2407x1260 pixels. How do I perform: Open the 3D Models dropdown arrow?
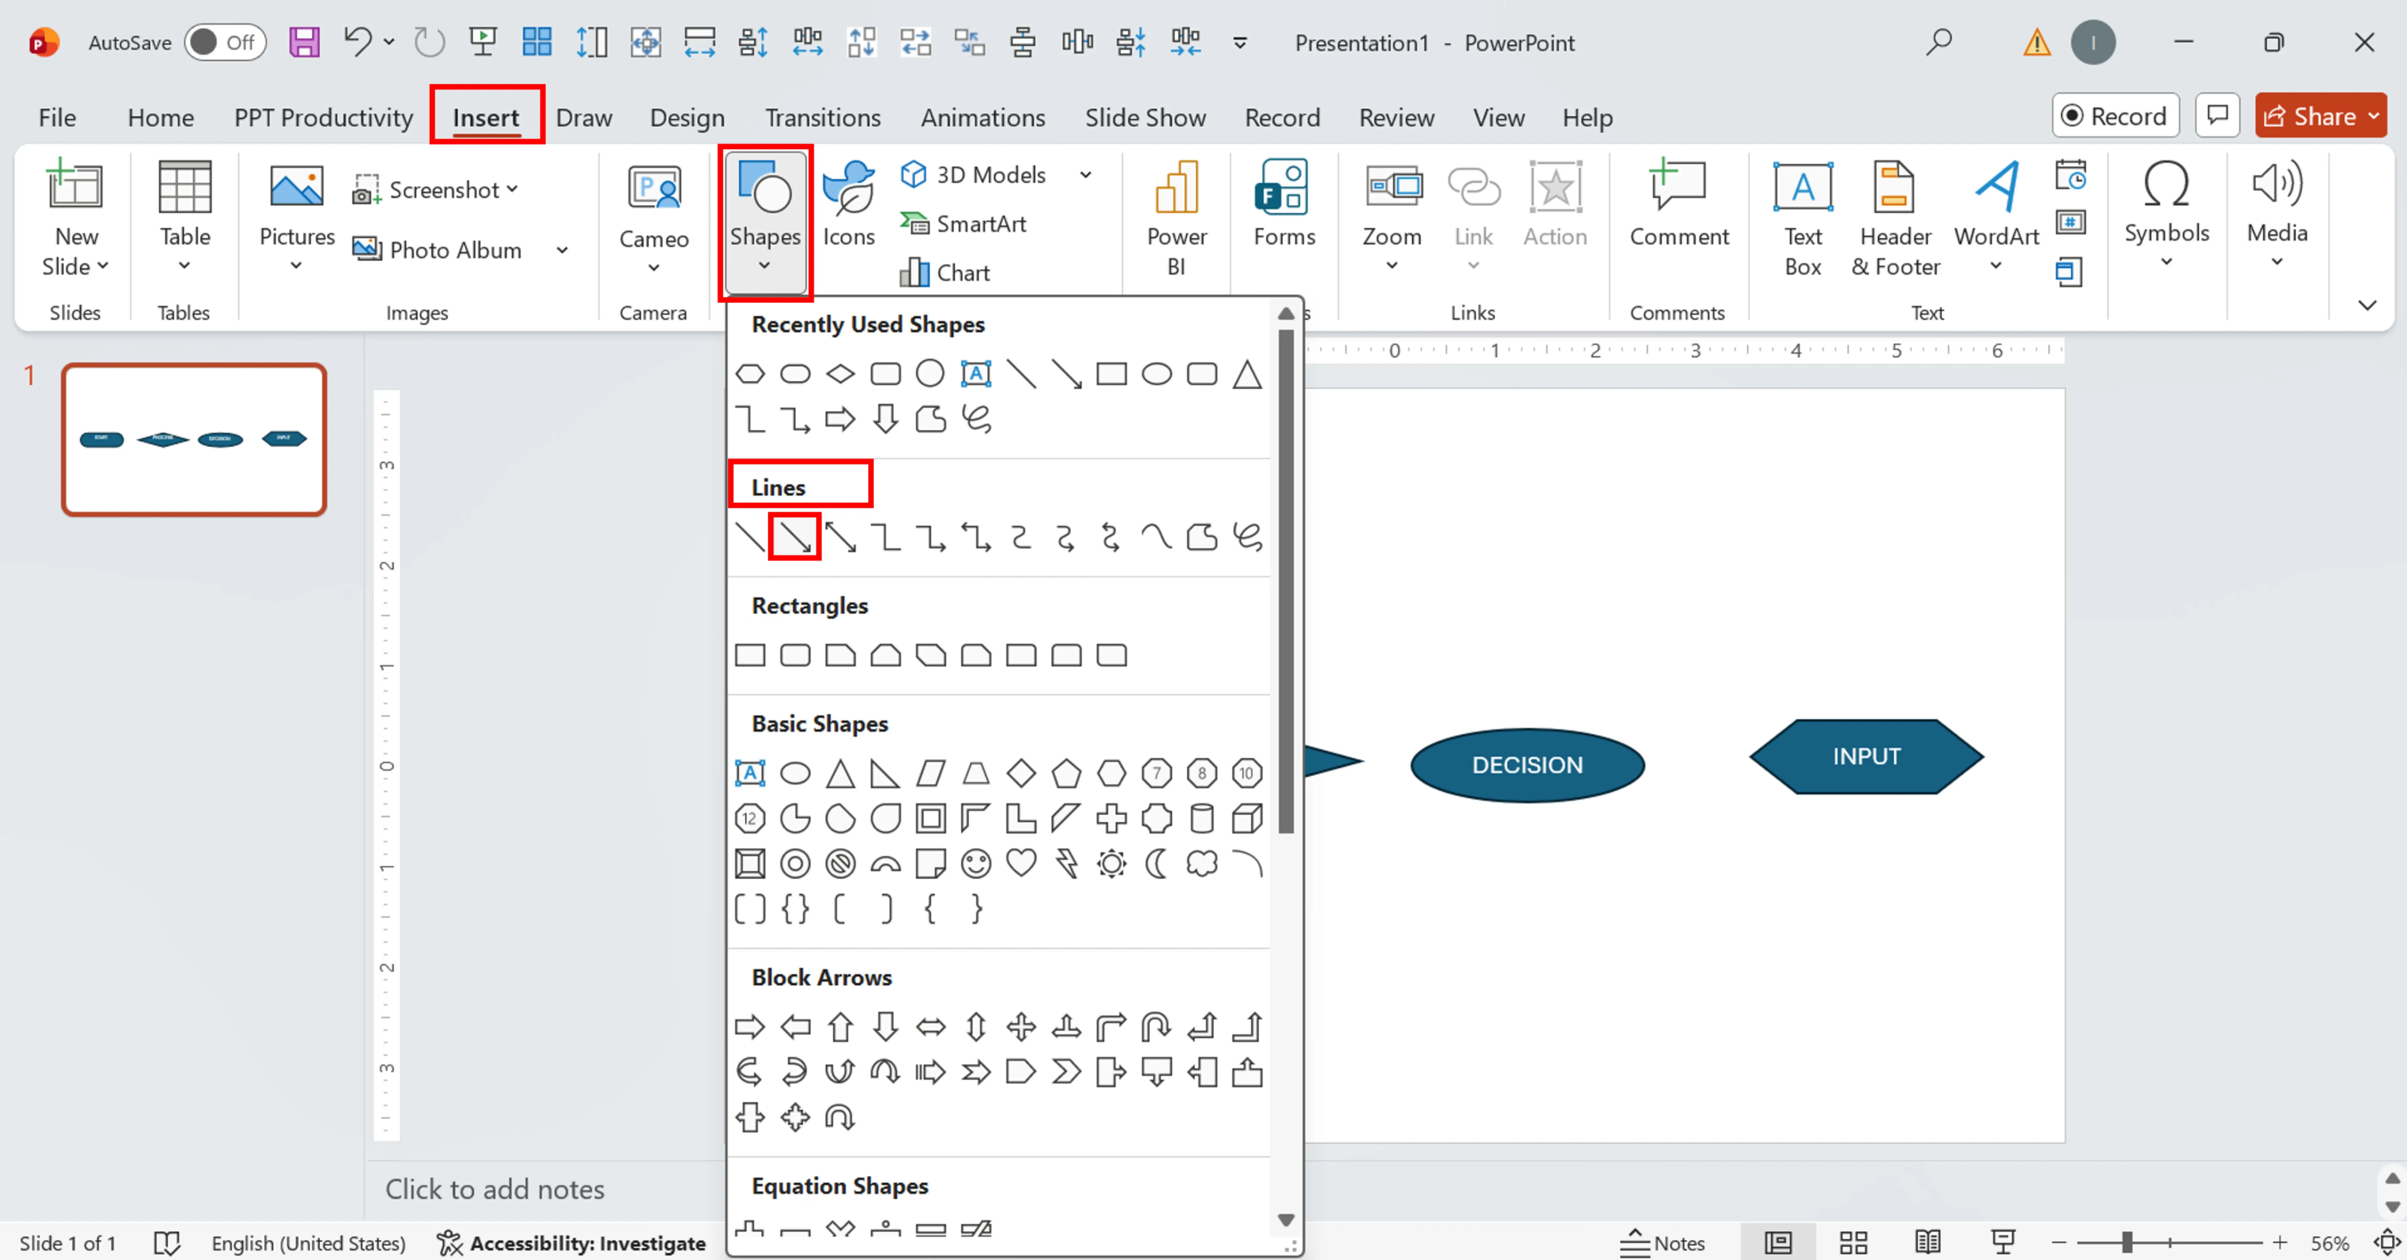tap(1086, 175)
